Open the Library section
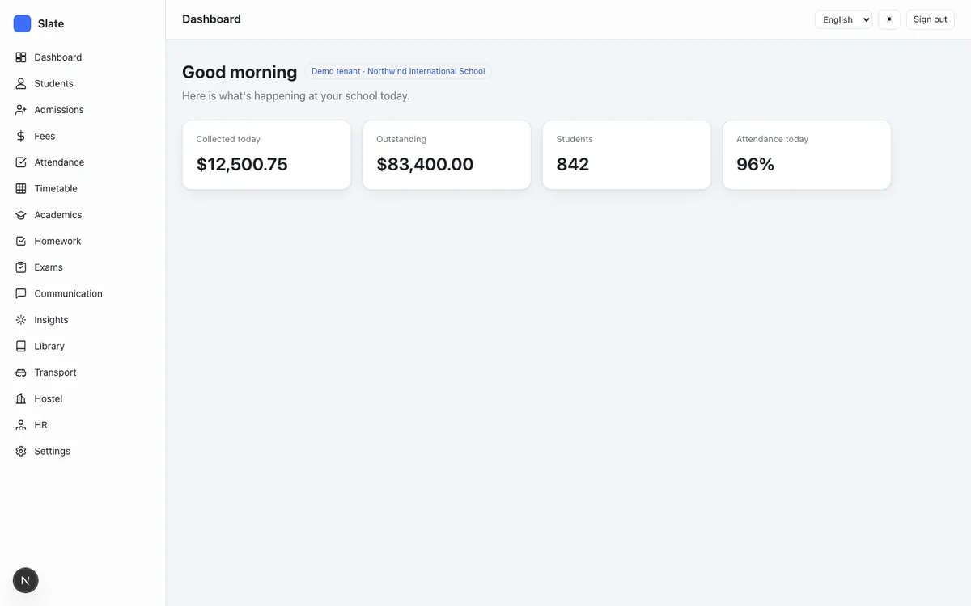The image size is (971, 606). coord(49,346)
